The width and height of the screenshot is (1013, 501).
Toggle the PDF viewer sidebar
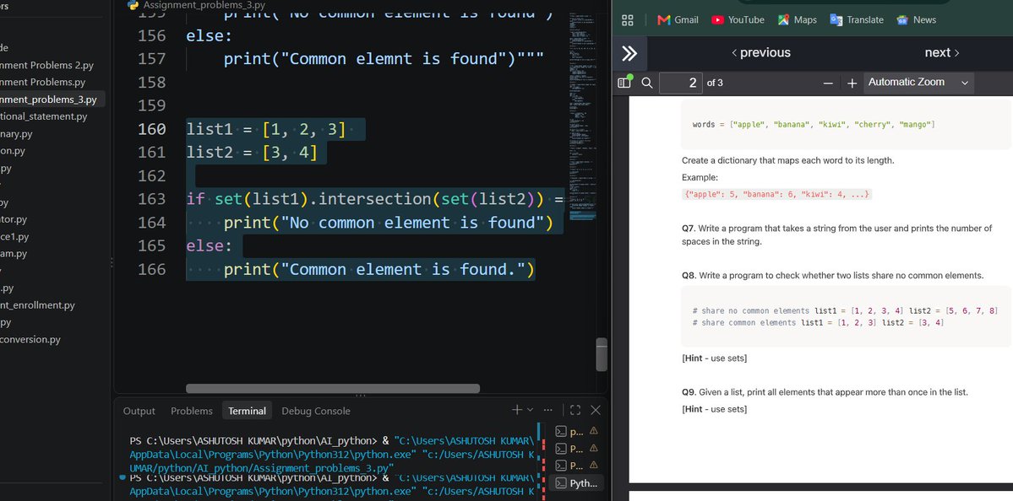[624, 82]
